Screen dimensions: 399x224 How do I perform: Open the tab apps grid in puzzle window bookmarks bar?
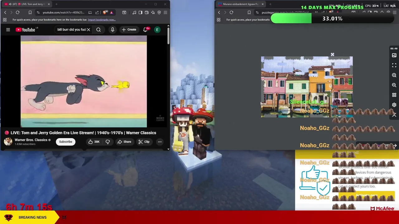(x=219, y=20)
